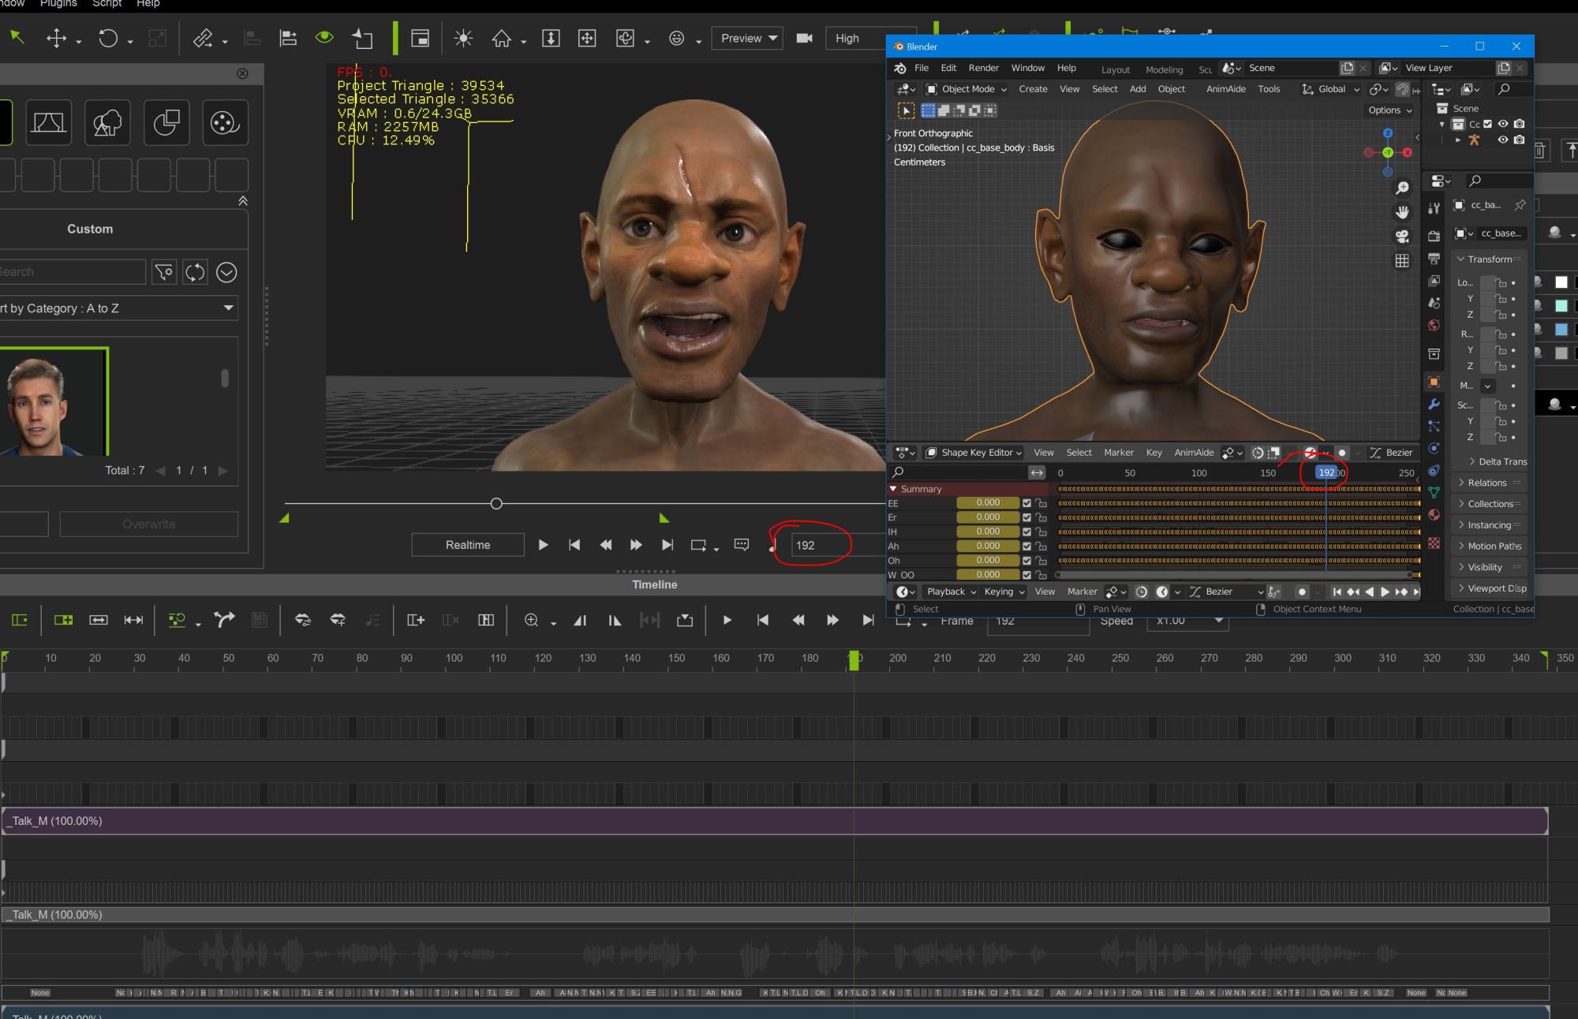Select the purple _Talk_M clip
The width and height of the screenshot is (1578, 1019).
click(x=775, y=821)
